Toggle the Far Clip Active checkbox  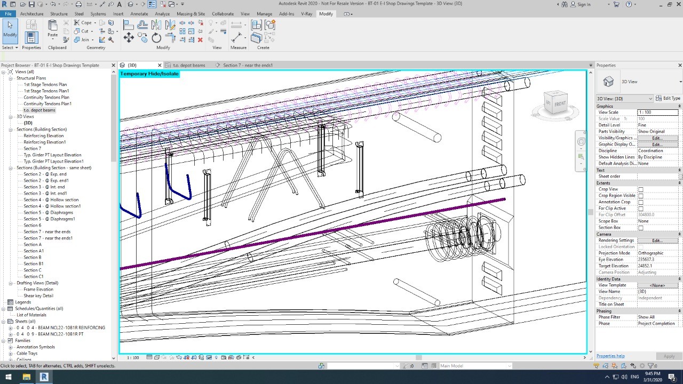(x=641, y=209)
